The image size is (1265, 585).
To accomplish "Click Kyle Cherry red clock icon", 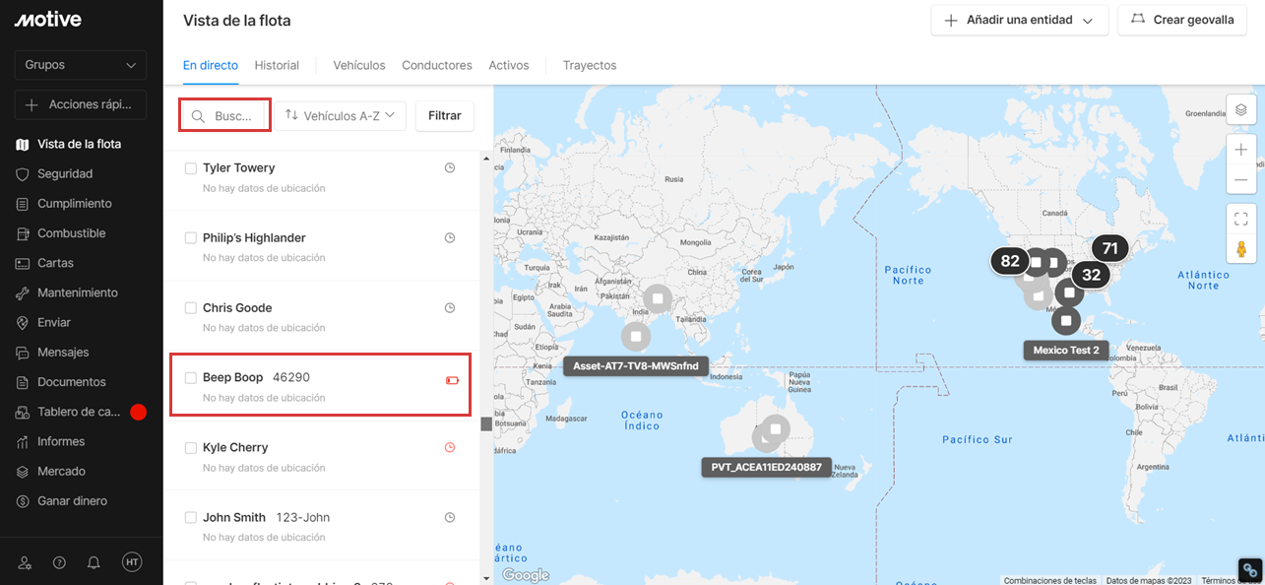I will click(x=450, y=447).
